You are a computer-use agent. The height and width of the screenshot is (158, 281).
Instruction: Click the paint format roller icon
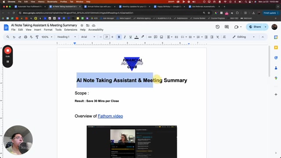click(37, 37)
